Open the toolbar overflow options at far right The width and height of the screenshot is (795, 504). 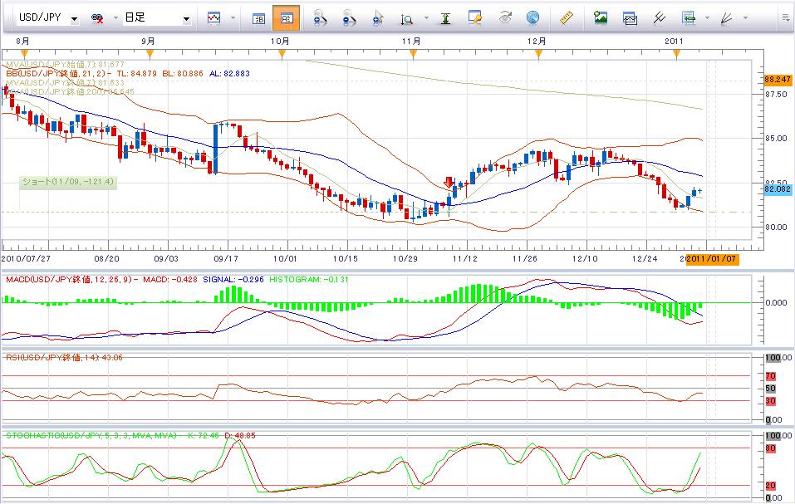coord(785,18)
